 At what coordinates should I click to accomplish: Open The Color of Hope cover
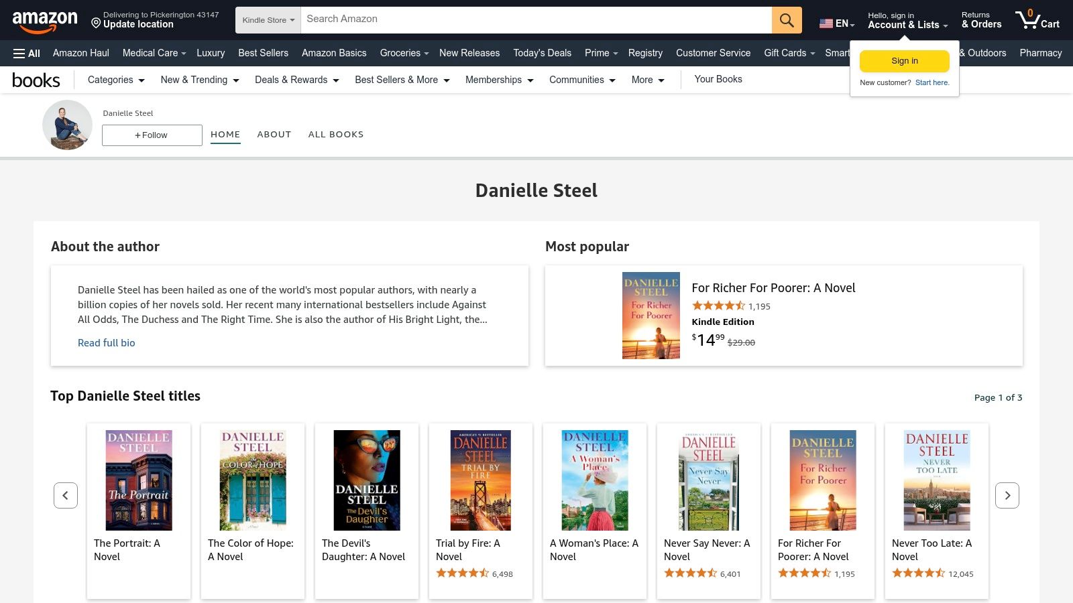coord(253,480)
